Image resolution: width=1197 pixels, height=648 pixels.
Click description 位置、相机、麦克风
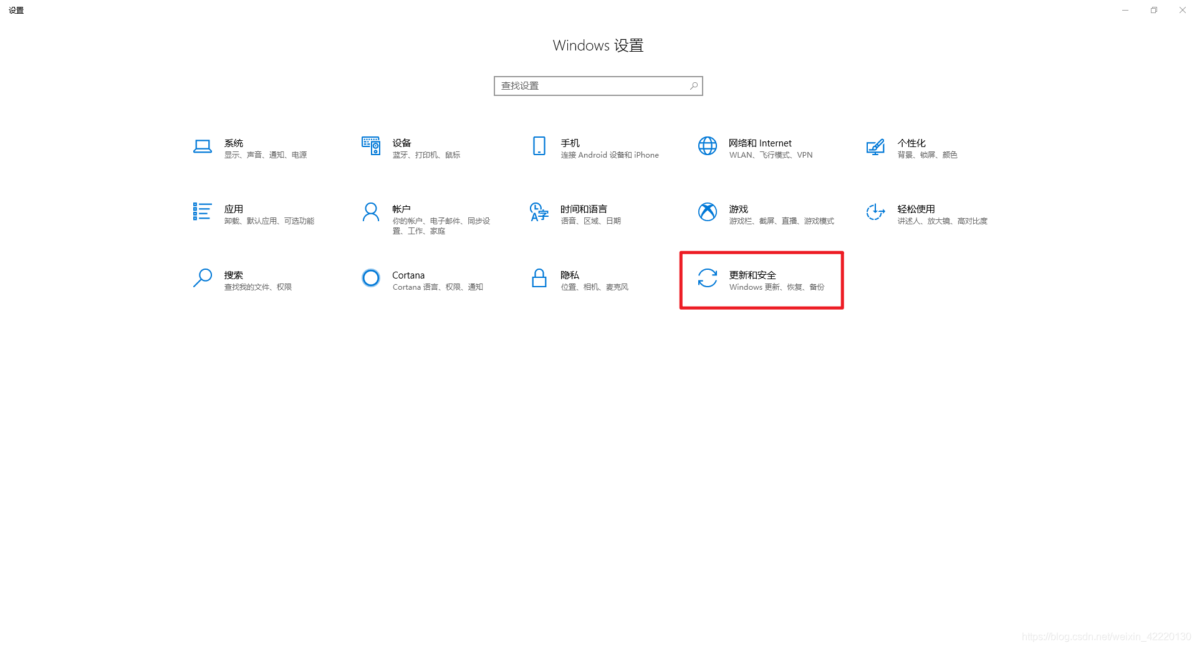tap(595, 287)
